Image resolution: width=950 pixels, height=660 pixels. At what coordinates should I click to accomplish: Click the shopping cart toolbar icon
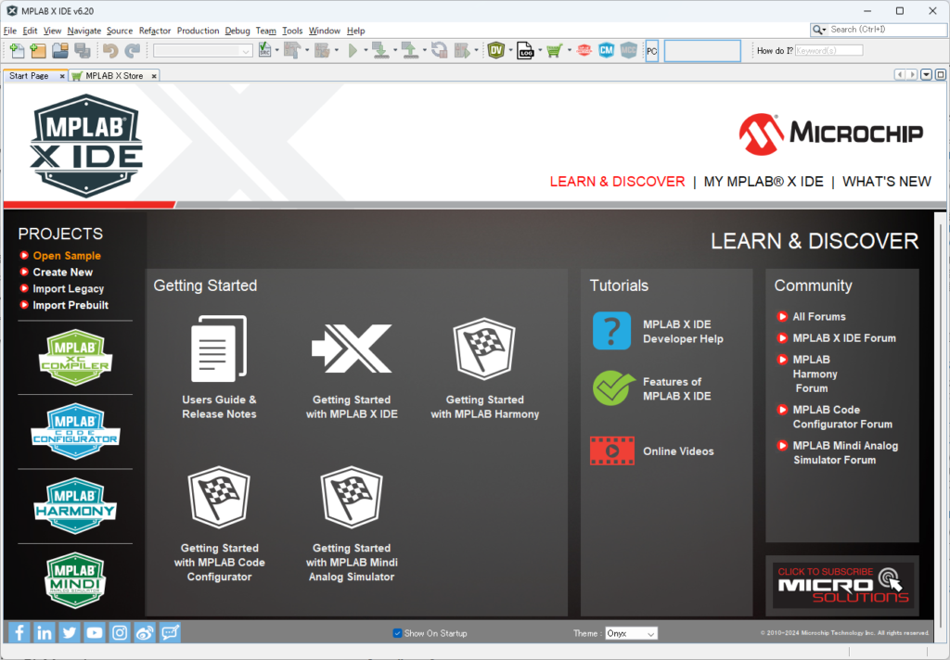pos(554,51)
